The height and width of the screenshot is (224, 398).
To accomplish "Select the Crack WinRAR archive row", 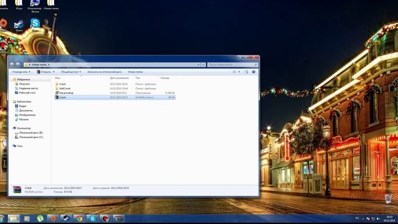I will (x=114, y=97).
